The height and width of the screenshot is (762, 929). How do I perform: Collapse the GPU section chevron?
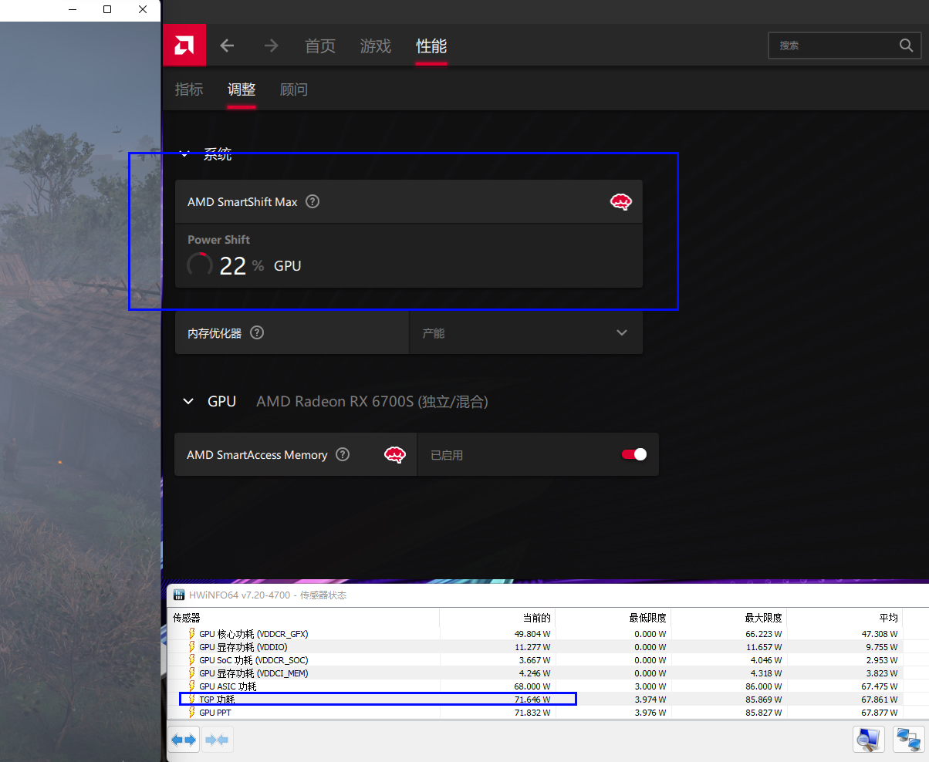187,402
